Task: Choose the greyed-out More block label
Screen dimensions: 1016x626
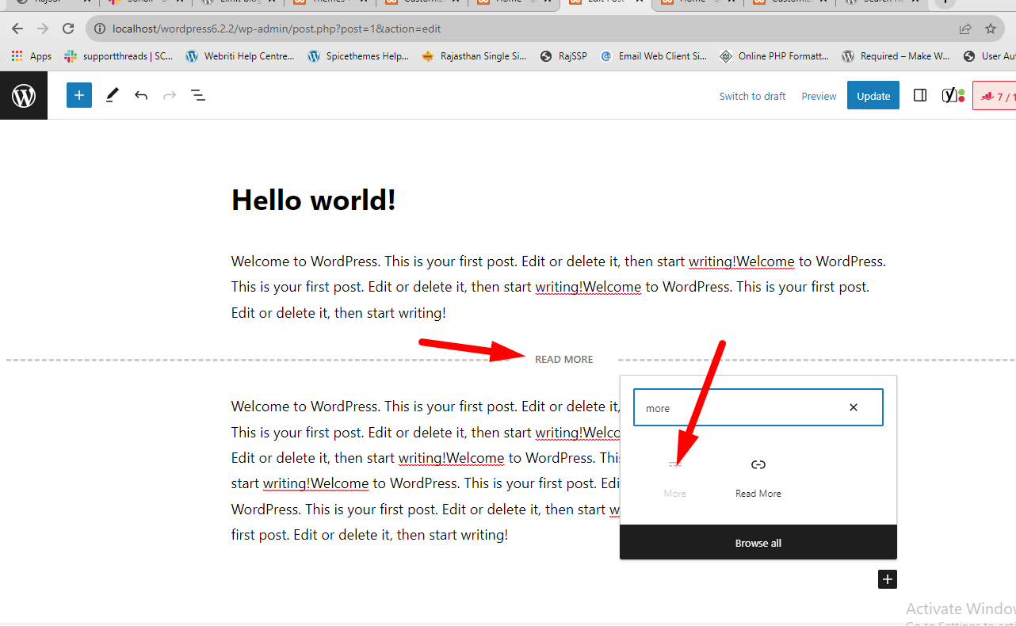Action: 675,493
